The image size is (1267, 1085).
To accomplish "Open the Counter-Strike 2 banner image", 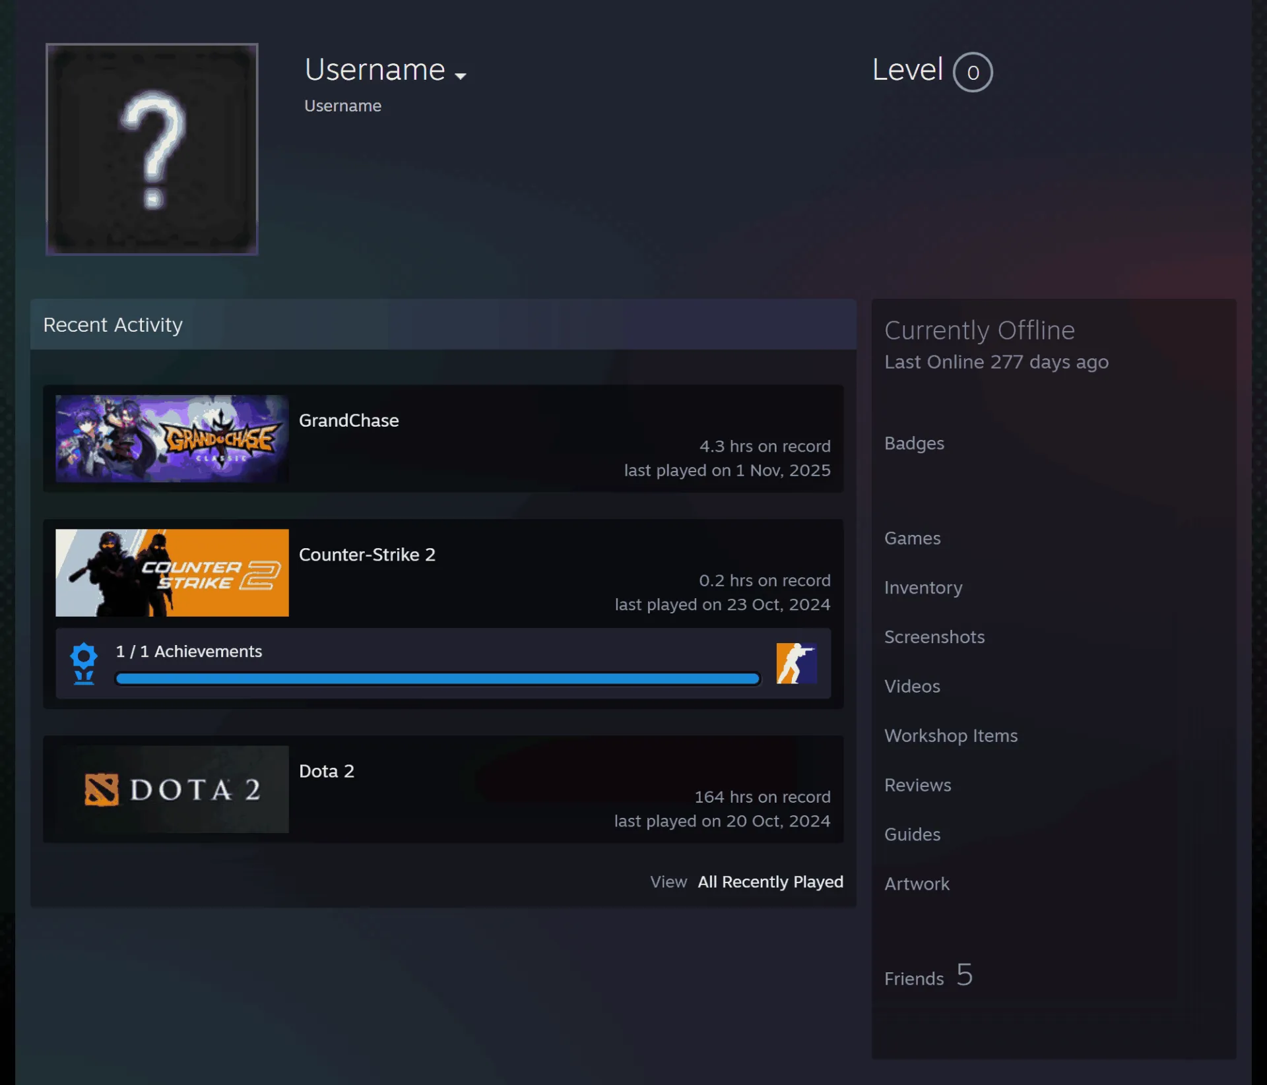I will pyautogui.click(x=172, y=573).
